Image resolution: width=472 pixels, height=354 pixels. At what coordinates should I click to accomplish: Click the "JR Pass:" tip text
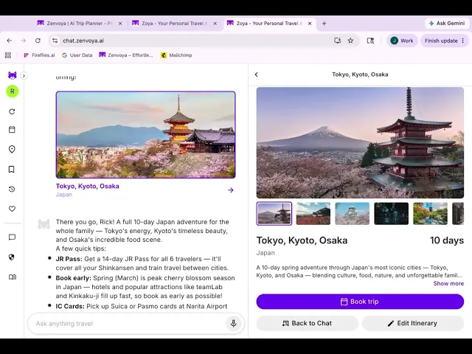click(69, 259)
